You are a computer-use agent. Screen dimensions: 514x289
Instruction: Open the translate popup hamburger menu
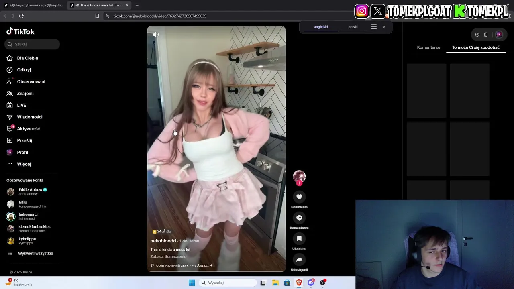point(374,27)
